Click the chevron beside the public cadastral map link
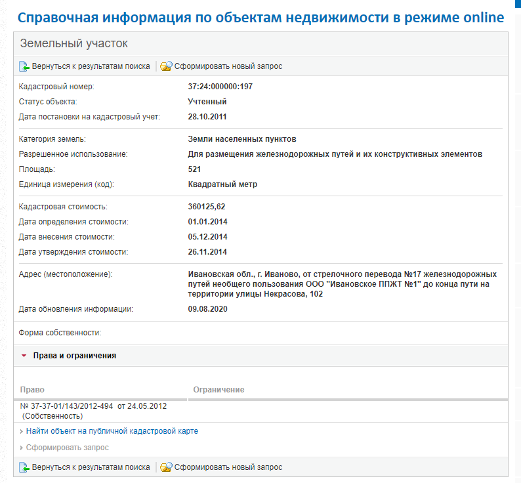The width and height of the screenshot is (521, 483). click(x=22, y=431)
